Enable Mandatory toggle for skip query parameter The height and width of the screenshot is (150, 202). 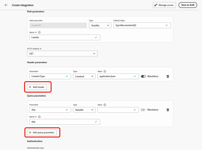click(143, 110)
